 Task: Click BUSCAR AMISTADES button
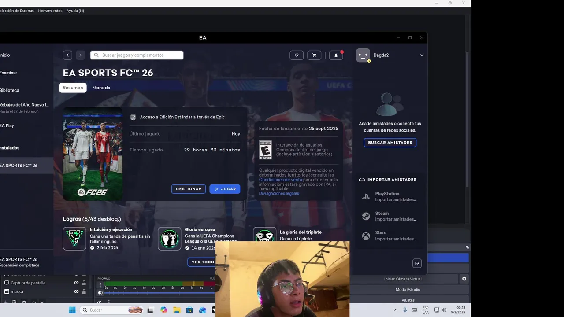(x=390, y=143)
